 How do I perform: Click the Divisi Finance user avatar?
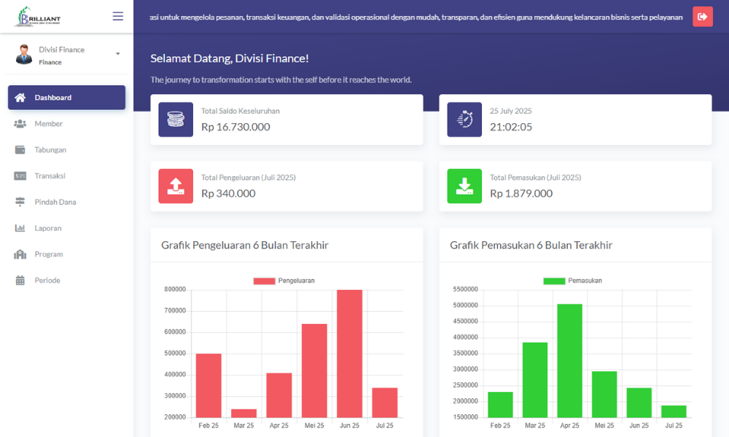click(x=24, y=55)
